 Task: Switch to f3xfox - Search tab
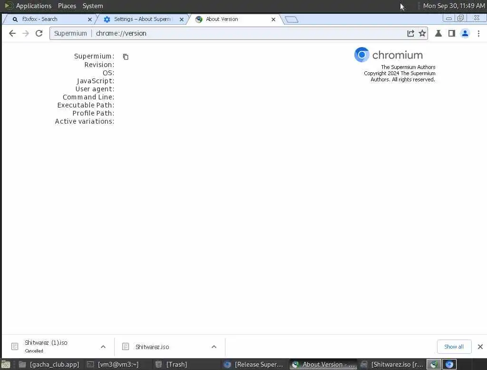click(x=49, y=19)
